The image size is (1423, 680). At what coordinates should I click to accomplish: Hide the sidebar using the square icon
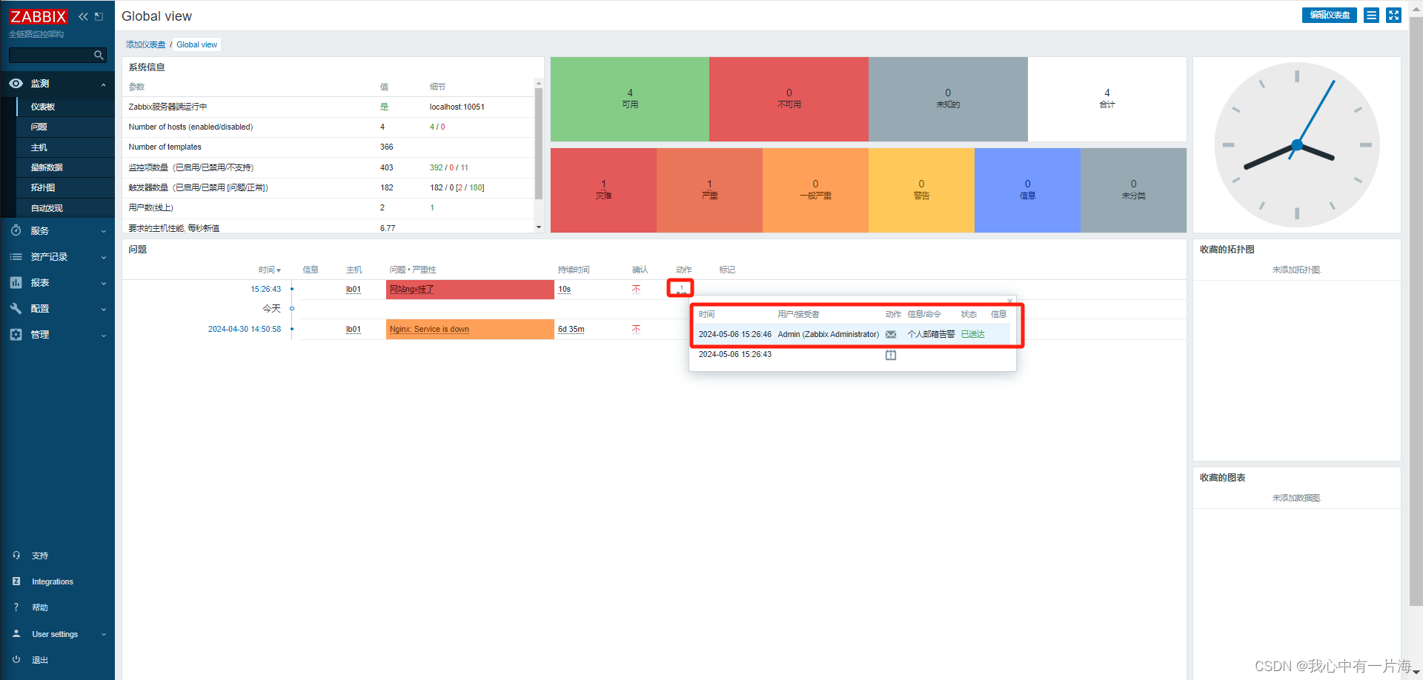pyautogui.click(x=99, y=16)
